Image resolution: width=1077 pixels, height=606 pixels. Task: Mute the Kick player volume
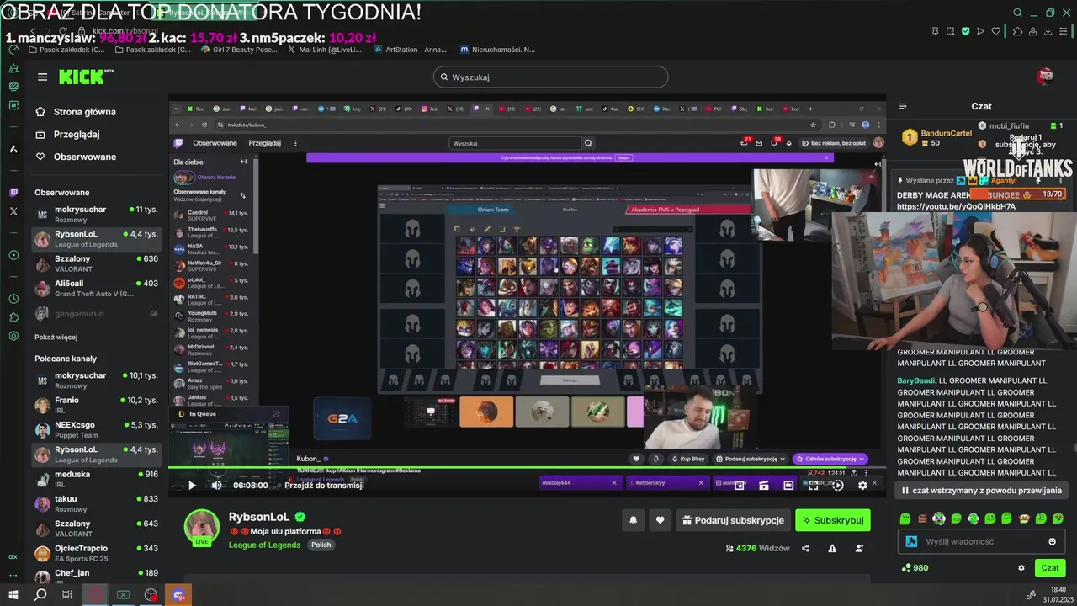tap(216, 485)
